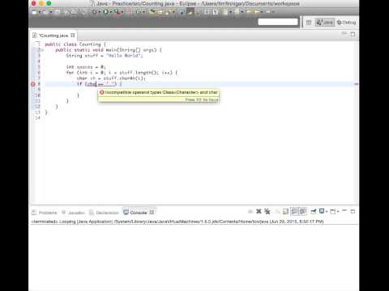Close the Counting.java editor tab
389x291 pixels.
(72, 36)
